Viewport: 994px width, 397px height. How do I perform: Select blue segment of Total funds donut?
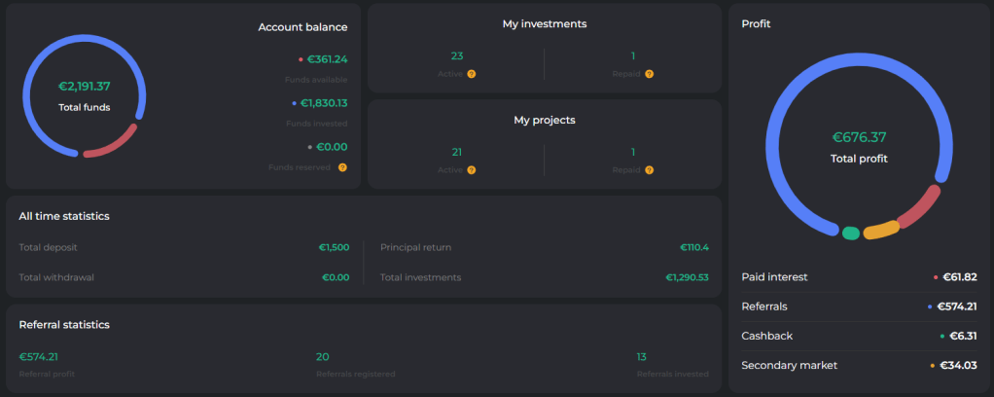click(29, 78)
